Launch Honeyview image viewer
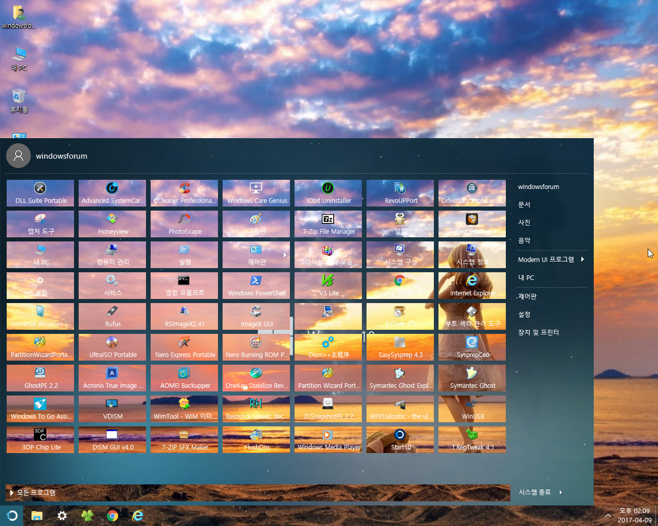 [112, 224]
